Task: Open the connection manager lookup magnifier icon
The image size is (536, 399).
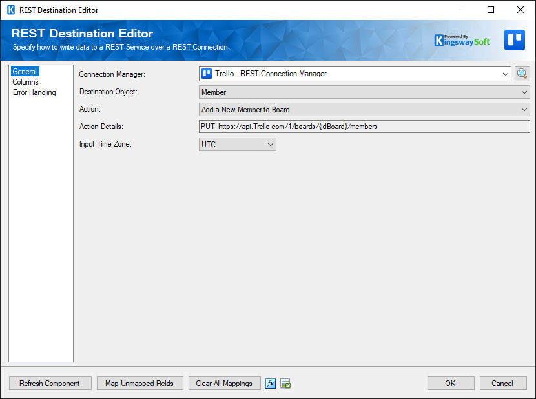Action: point(522,74)
